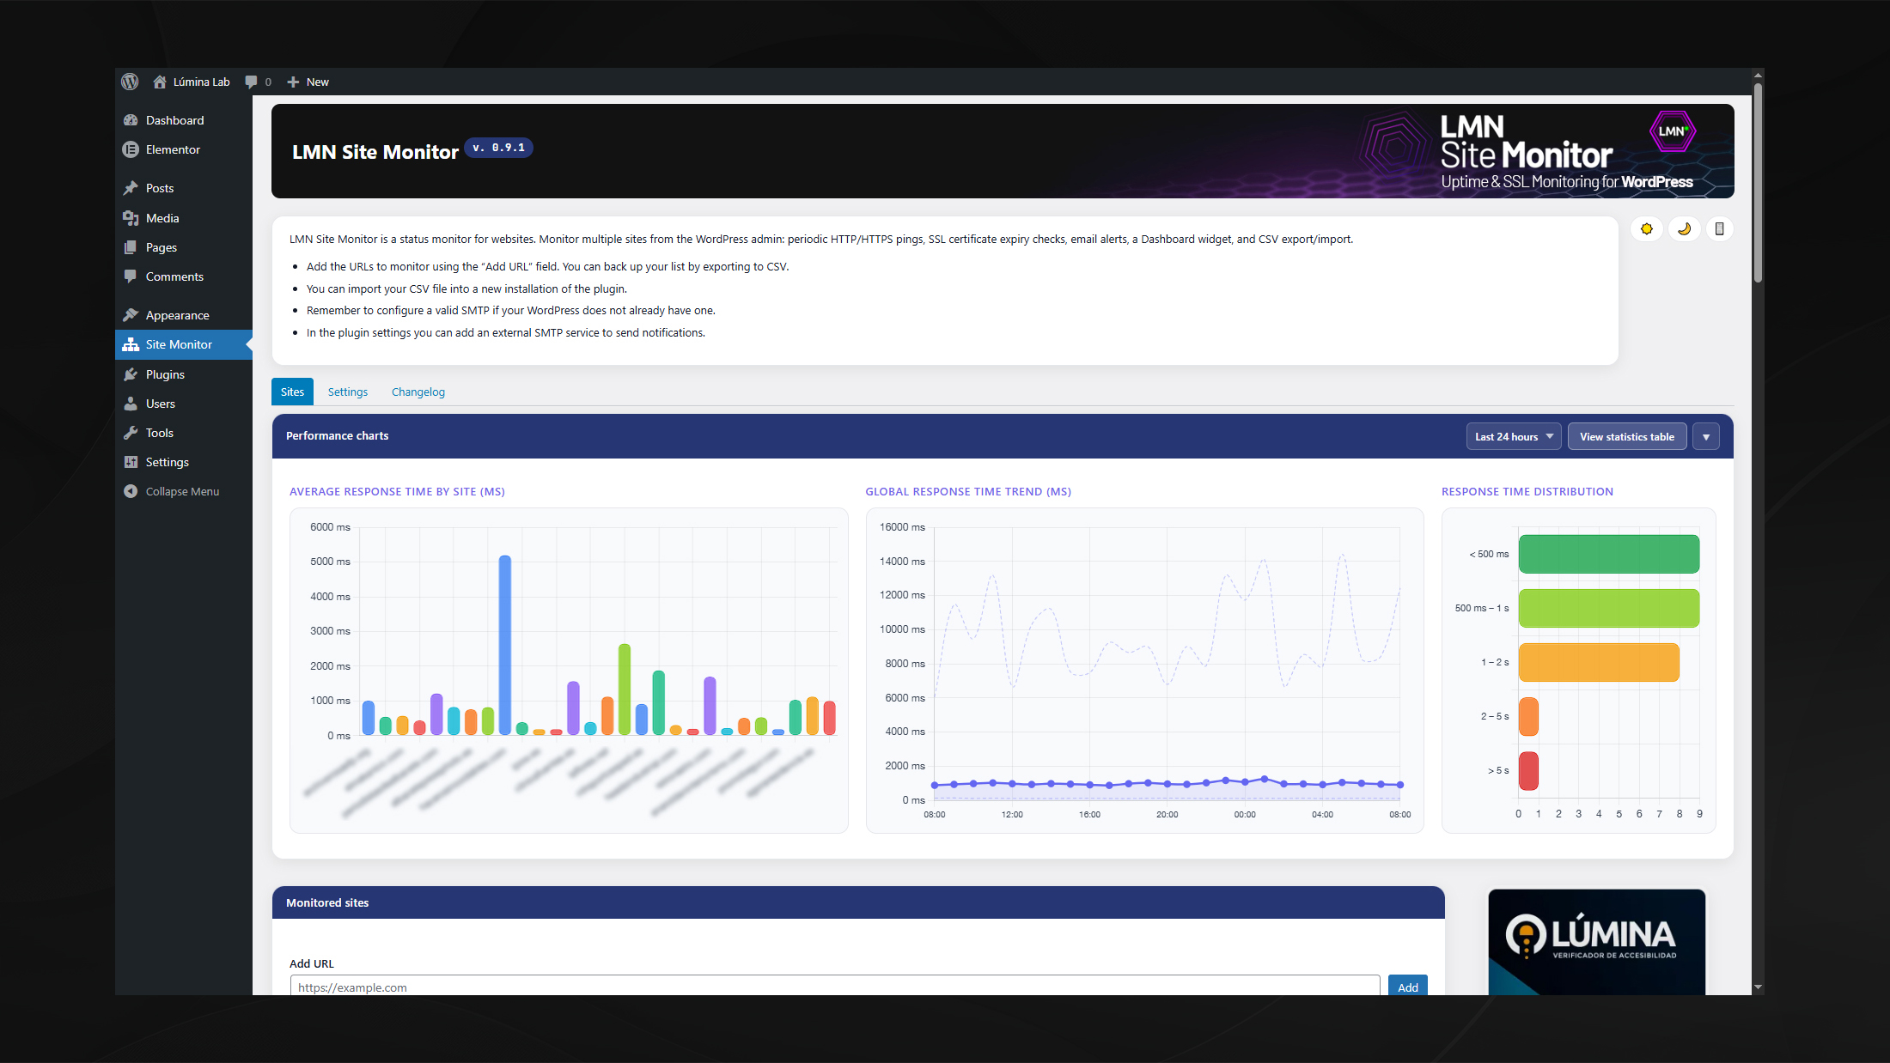Click the orange 1–2 s distribution bar

coord(1598,662)
